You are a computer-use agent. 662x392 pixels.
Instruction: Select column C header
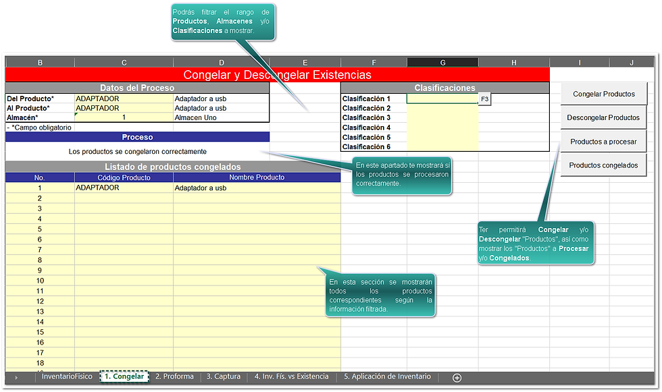pyautogui.click(x=124, y=63)
